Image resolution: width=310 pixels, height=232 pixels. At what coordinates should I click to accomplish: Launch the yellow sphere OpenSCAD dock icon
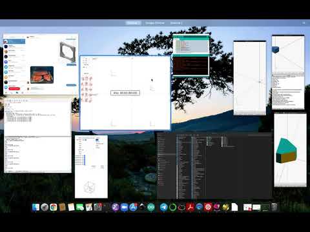[225, 208]
